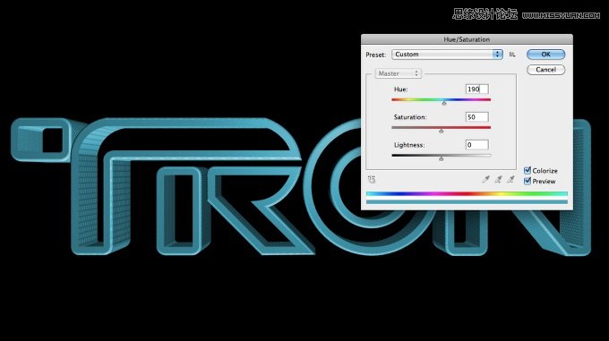
Task: Click the Lightness value field showing 0
Action: click(x=477, y=145)
